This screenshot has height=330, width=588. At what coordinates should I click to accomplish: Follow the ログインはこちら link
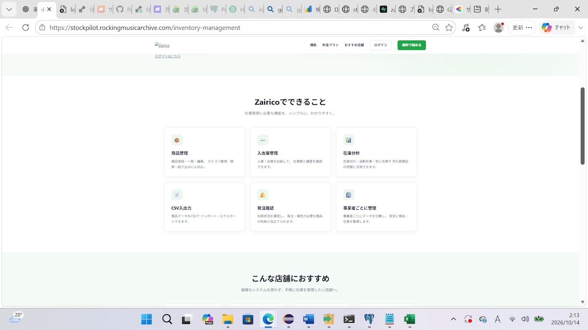point(168,56)
